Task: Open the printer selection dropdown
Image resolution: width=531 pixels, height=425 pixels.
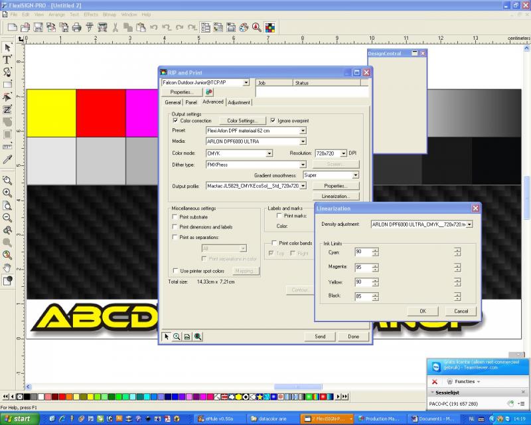Action: [x=246, y=82]
